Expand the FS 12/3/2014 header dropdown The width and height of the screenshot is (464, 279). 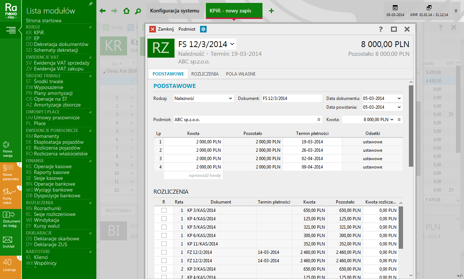[x=232, y=44]
